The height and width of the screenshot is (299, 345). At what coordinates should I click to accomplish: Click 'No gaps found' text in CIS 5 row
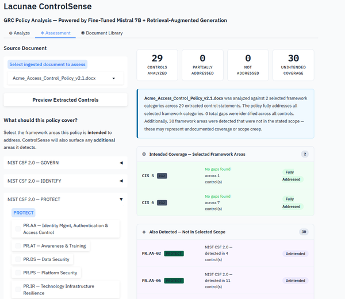coord(217,169)
